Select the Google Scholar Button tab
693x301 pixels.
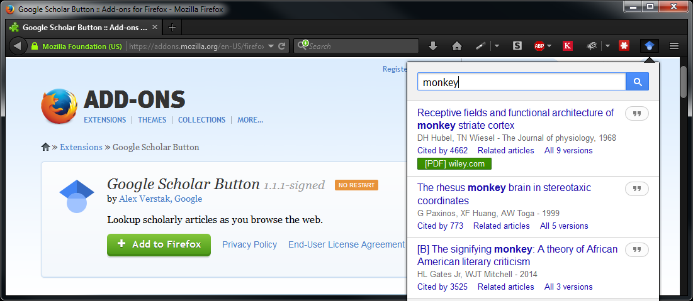click(84, 28)
